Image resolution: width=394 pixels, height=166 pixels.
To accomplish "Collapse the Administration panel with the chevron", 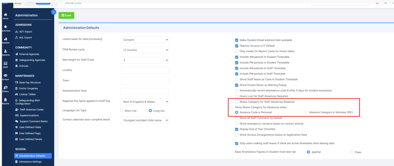I will [53, 12].
